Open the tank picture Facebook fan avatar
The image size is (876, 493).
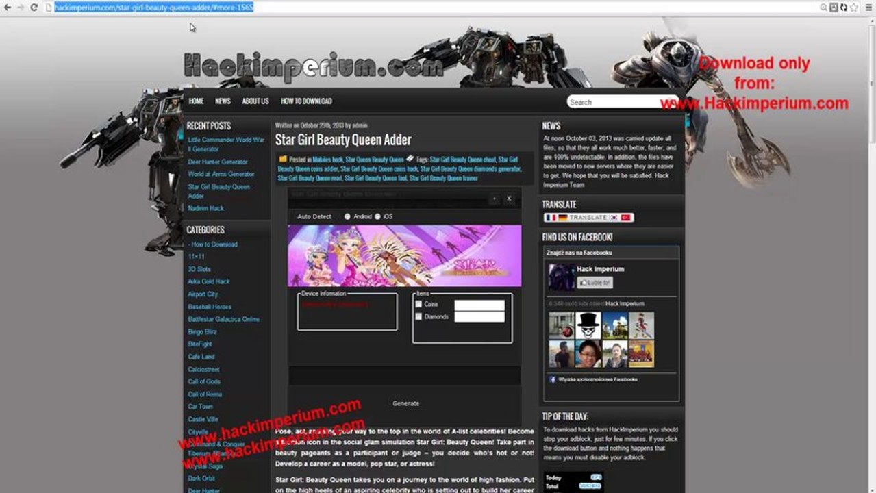coord(615,325)
